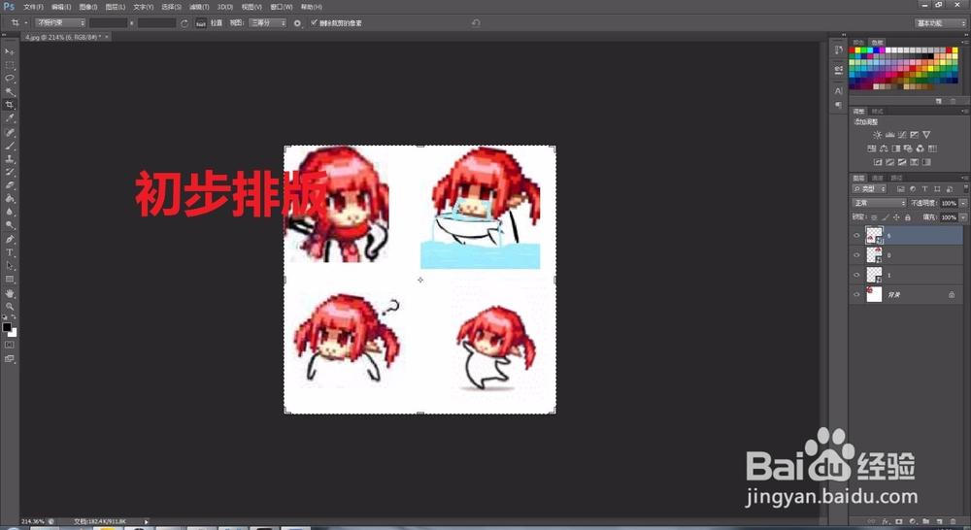Select the Healing Brush tool
Screen dimensions: 971x530
[x=10, y=132]
